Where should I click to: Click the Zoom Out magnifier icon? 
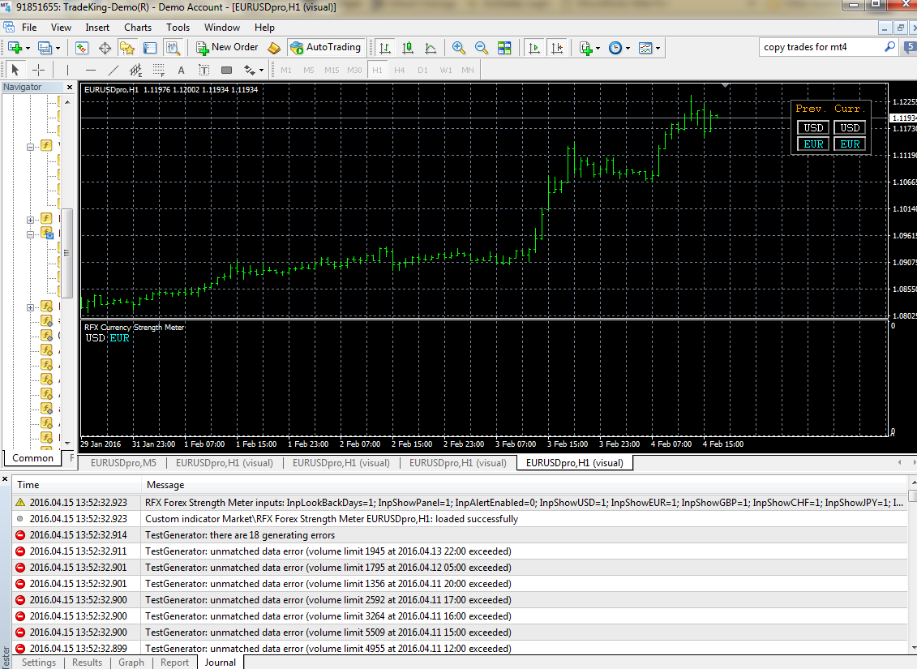click(x=482, y=48)
